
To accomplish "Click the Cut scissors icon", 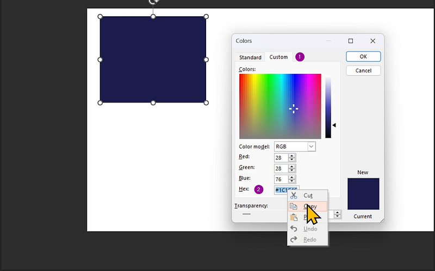I will click(x=294, y=196).
